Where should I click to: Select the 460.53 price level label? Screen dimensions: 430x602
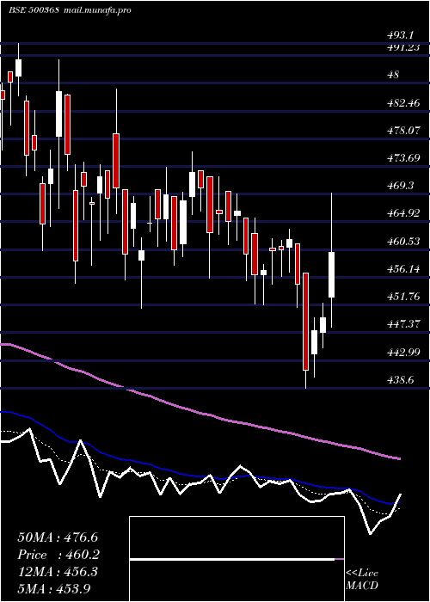(403, 242)
